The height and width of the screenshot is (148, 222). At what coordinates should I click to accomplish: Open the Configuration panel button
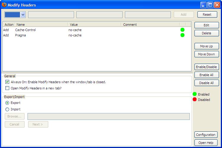pyautogui.click(x=206, y=135)
